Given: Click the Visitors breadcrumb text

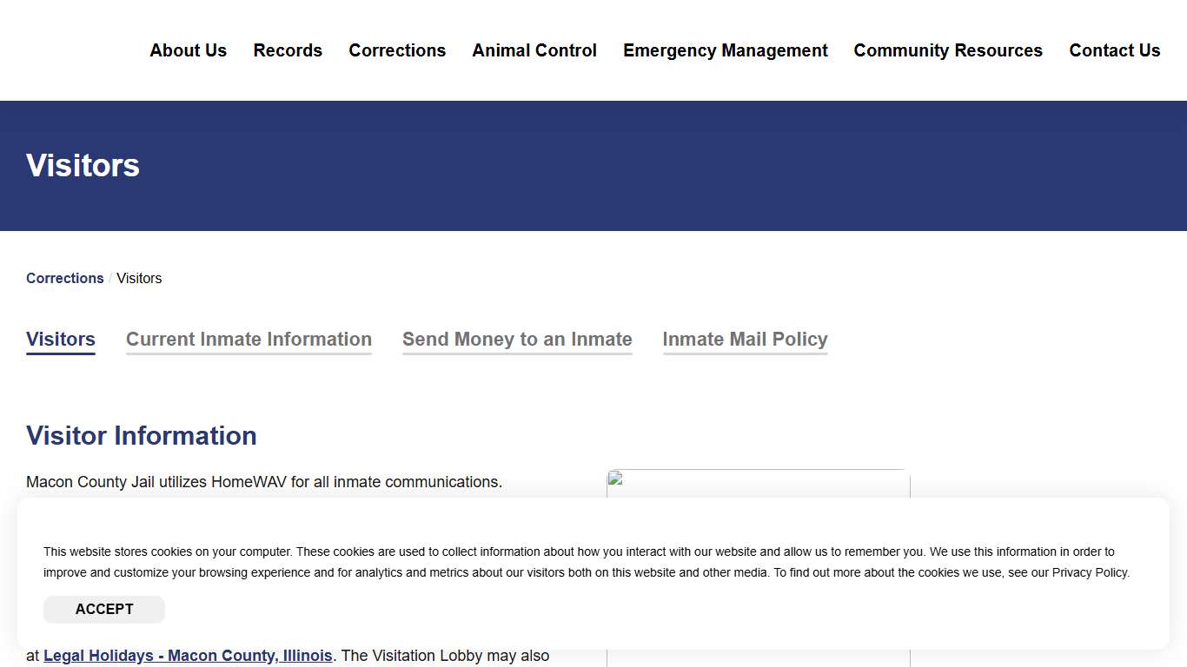Looking at the screenshot, I should [x=139, y=278].
